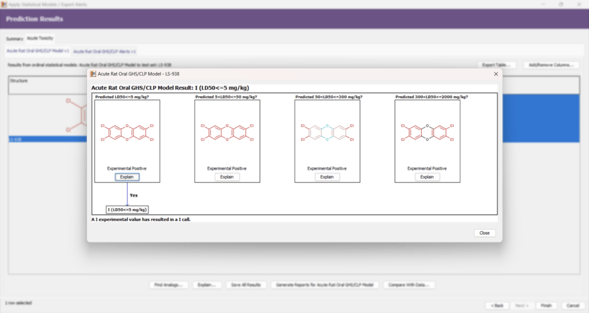This screenshot has width=589, height=313.
Task: Switch to the Summary tab
Action: (x=14, y=39)
